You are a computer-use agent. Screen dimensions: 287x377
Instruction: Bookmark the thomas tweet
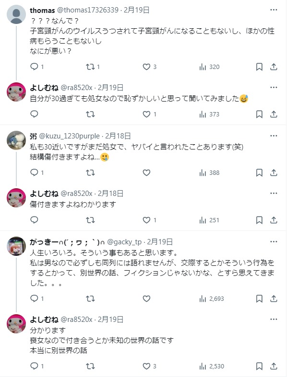(259, 67)
